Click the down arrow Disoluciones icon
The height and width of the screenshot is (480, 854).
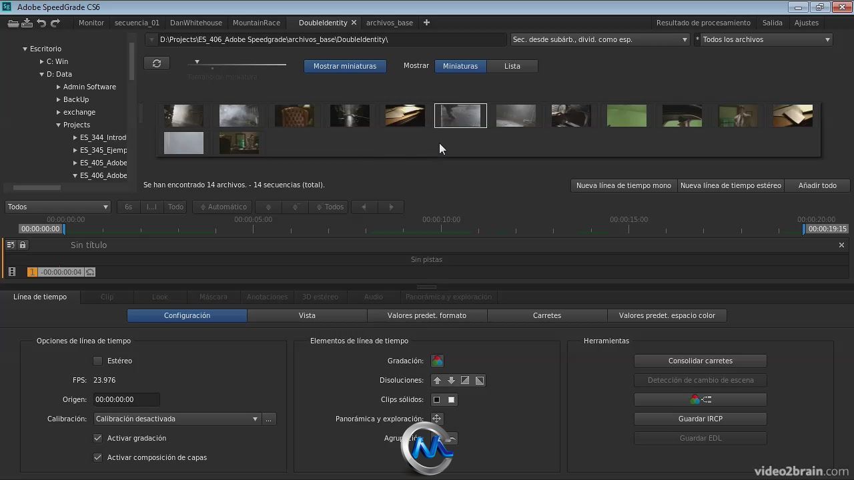pyautogui.click(x=451, y=380)
